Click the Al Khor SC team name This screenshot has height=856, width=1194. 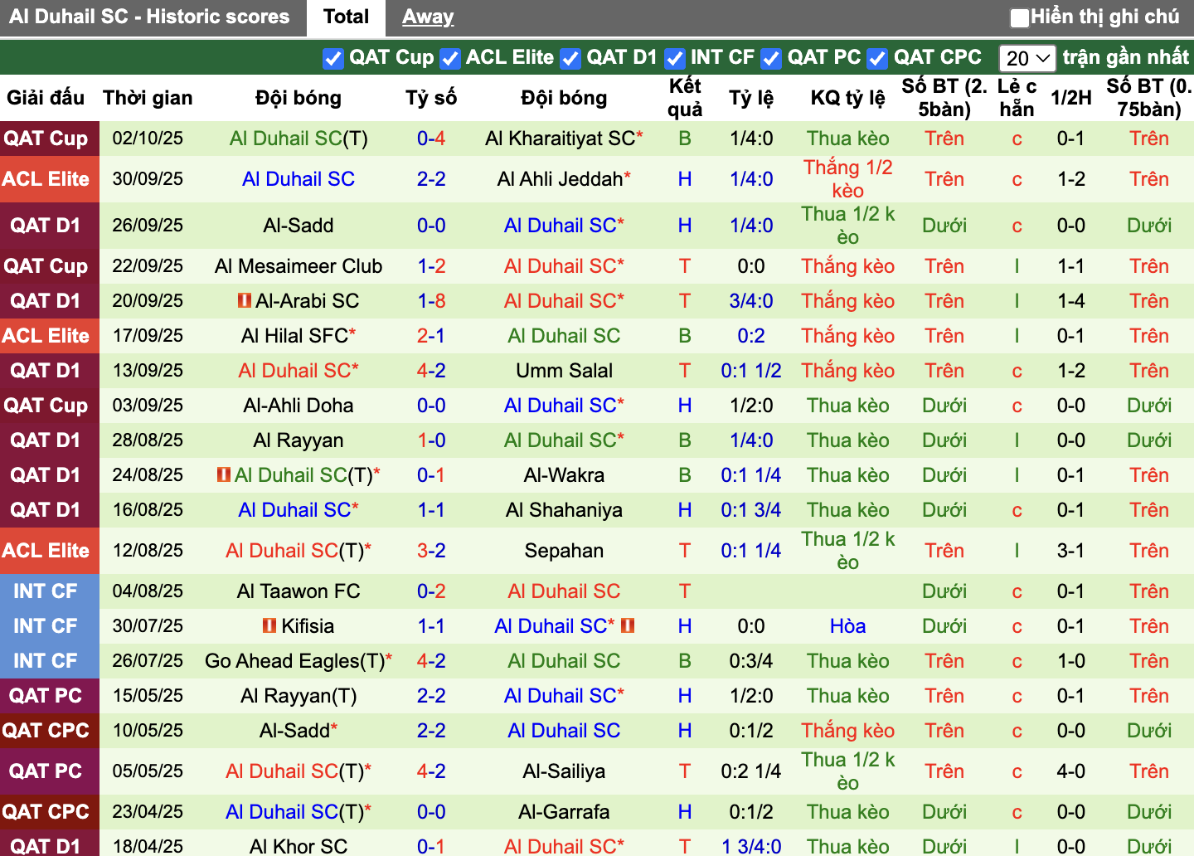pos(298,847)
